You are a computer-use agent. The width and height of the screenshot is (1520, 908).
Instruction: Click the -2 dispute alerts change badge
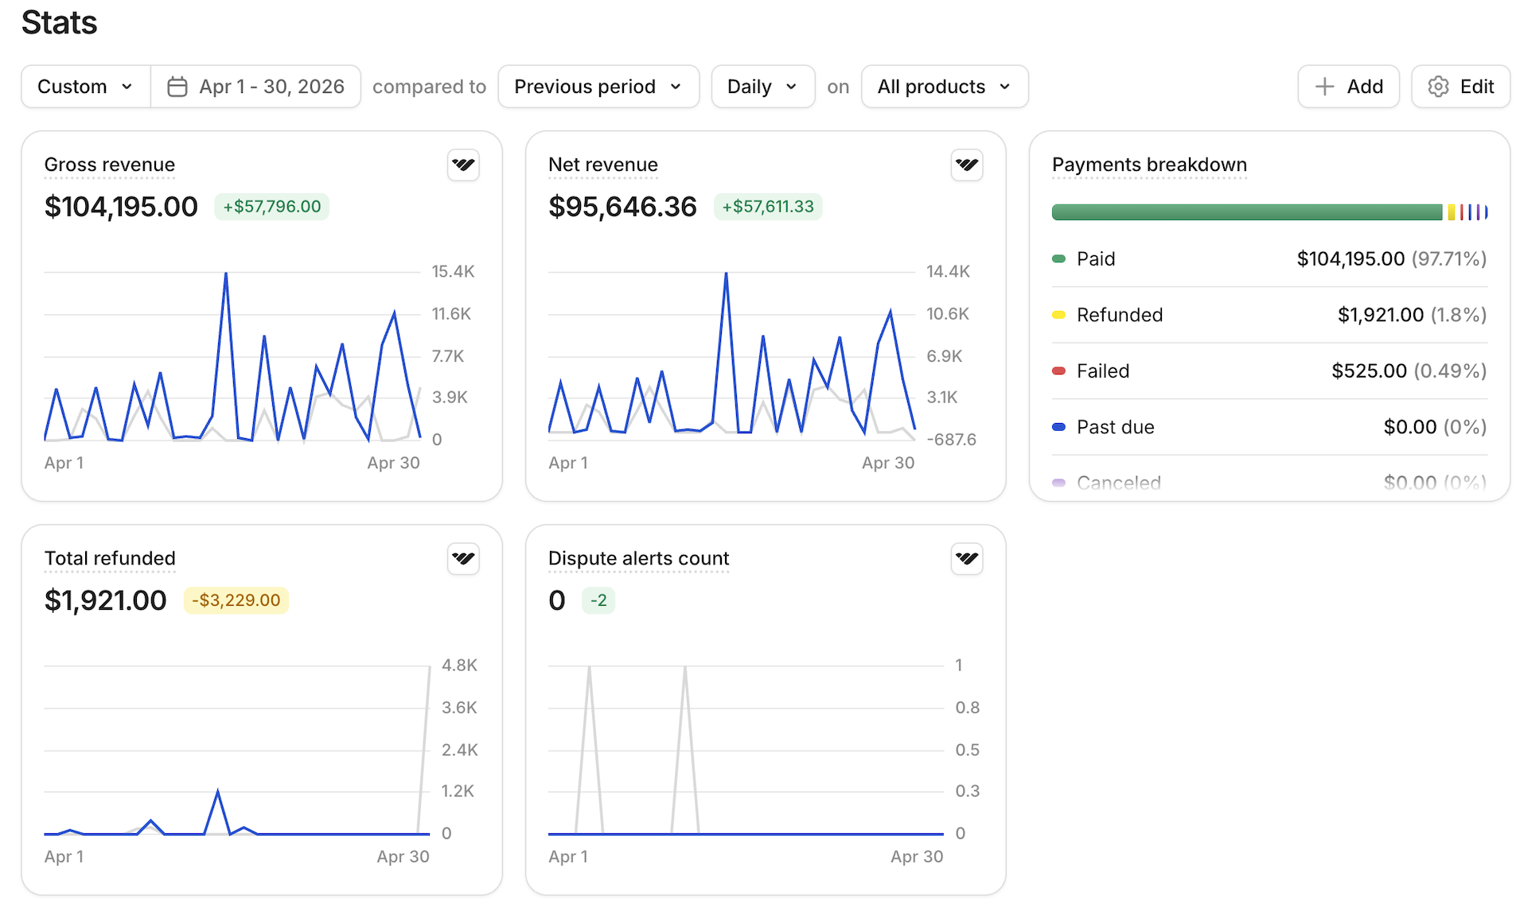(598, 600)
